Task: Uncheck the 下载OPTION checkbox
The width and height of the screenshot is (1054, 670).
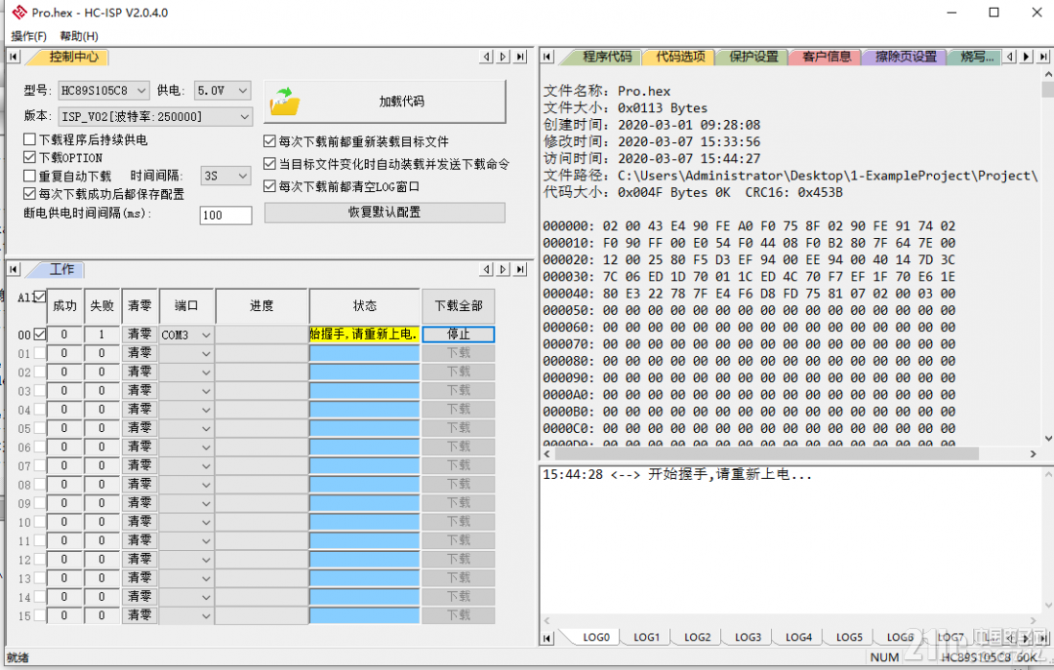Action: 29,157
